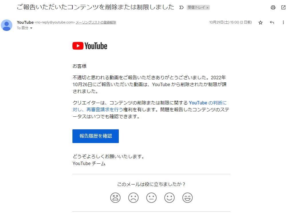Click the YouTube logo in email
The image size is (290, 218).
(x=90, y=46)
